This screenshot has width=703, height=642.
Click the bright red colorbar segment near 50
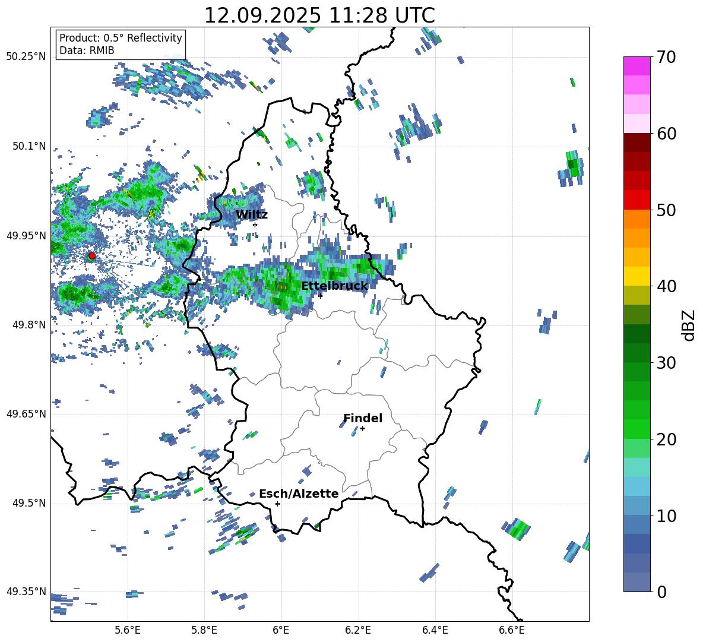(636, 200)
